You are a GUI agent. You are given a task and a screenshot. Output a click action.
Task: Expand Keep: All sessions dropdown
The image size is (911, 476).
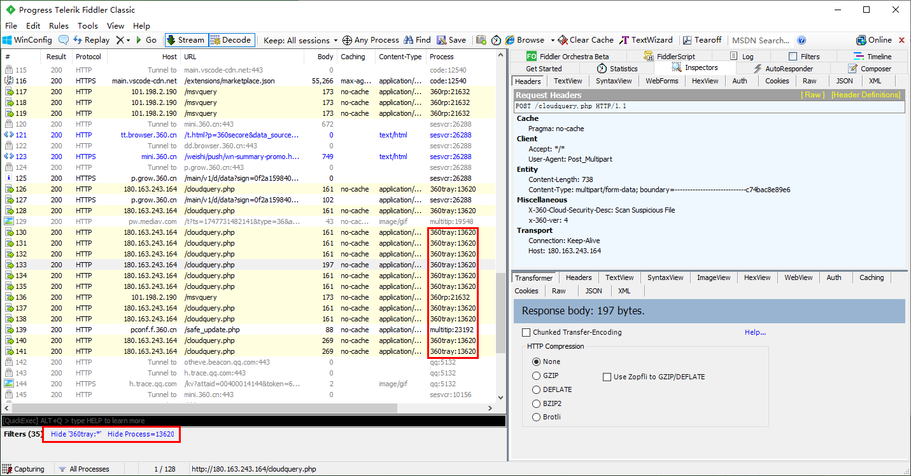(x=300, y=40)
